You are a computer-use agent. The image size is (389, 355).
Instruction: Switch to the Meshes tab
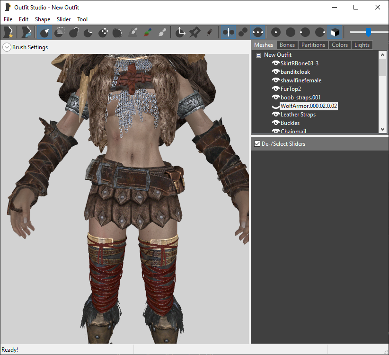(264, 45)
